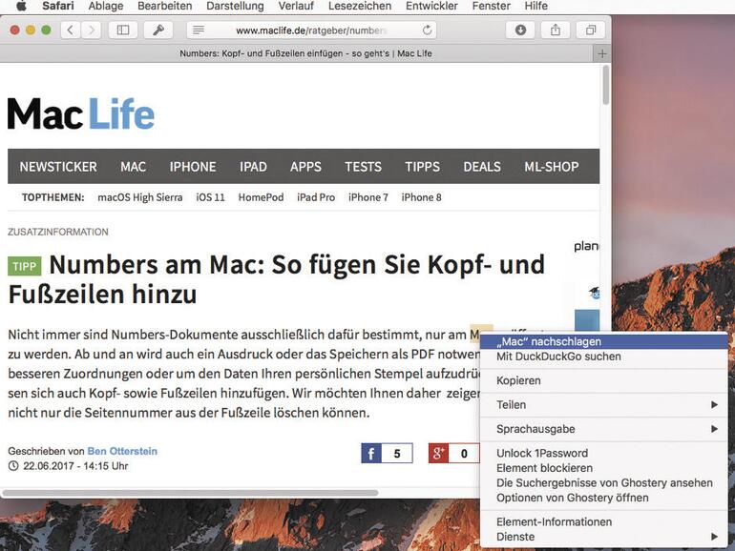Viewport: 735px width, 551px height.
Task: Choose „Mac“ nachschlagen in context menu
Action: click(x=603, y=341)
